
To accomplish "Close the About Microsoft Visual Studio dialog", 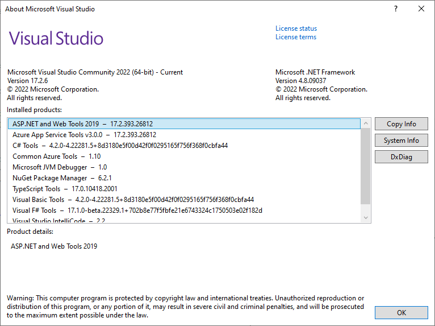I will 421,9.
